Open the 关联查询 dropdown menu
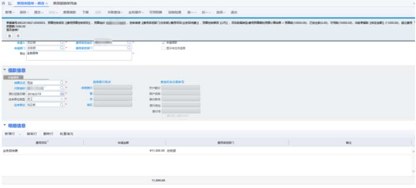The image size is (416, 188). click(115, 12)
